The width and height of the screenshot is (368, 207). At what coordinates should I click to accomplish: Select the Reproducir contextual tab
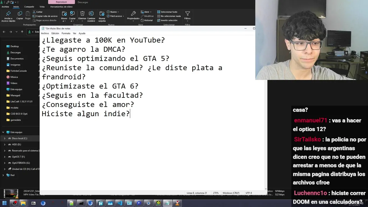(61, 2)
